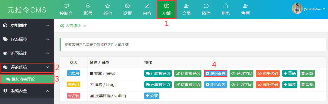Click the 内容 edit icon
The image size is (328, 104).
pyautogui.click(x=147, y=6)
